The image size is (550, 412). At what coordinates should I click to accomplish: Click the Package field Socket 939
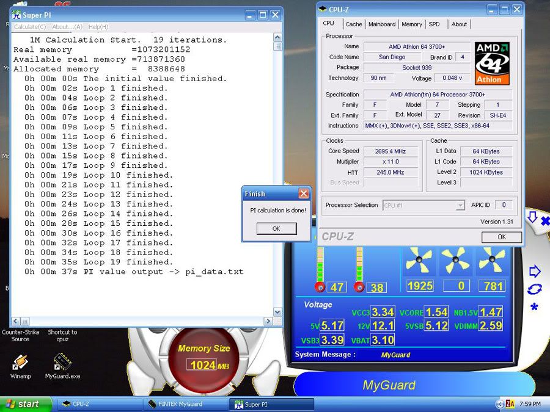point(417,68)
